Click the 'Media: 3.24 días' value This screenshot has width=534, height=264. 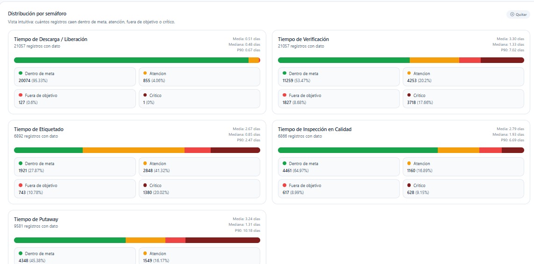[x=247, y=219]
